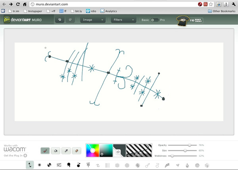Select the brush draw tool
The image size is (238, 170).
pyautogui.click(x=45, y=151)
